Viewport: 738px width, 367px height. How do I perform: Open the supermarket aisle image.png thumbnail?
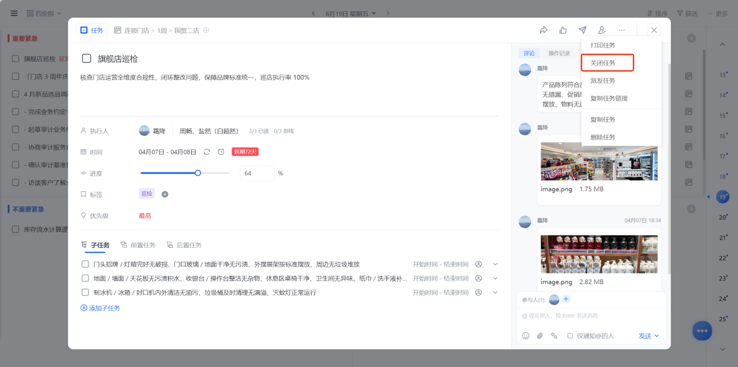599,161
